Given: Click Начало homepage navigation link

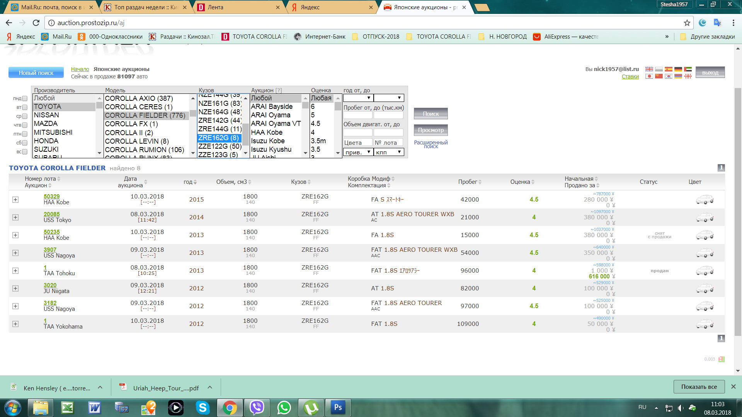Looking at the screenshot, I should click(80, 69).
